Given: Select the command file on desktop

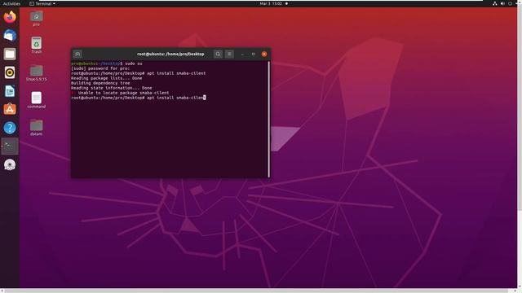Looking at the screenshot, I should 36,100.
